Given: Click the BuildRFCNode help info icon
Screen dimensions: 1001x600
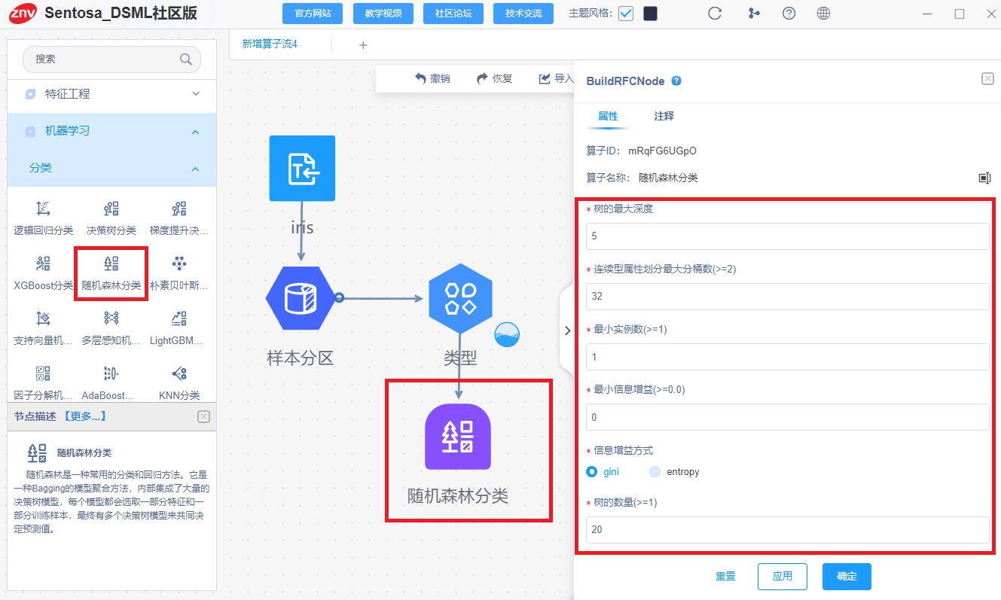Looking at the screenshot, I should [x=676, y=81].
